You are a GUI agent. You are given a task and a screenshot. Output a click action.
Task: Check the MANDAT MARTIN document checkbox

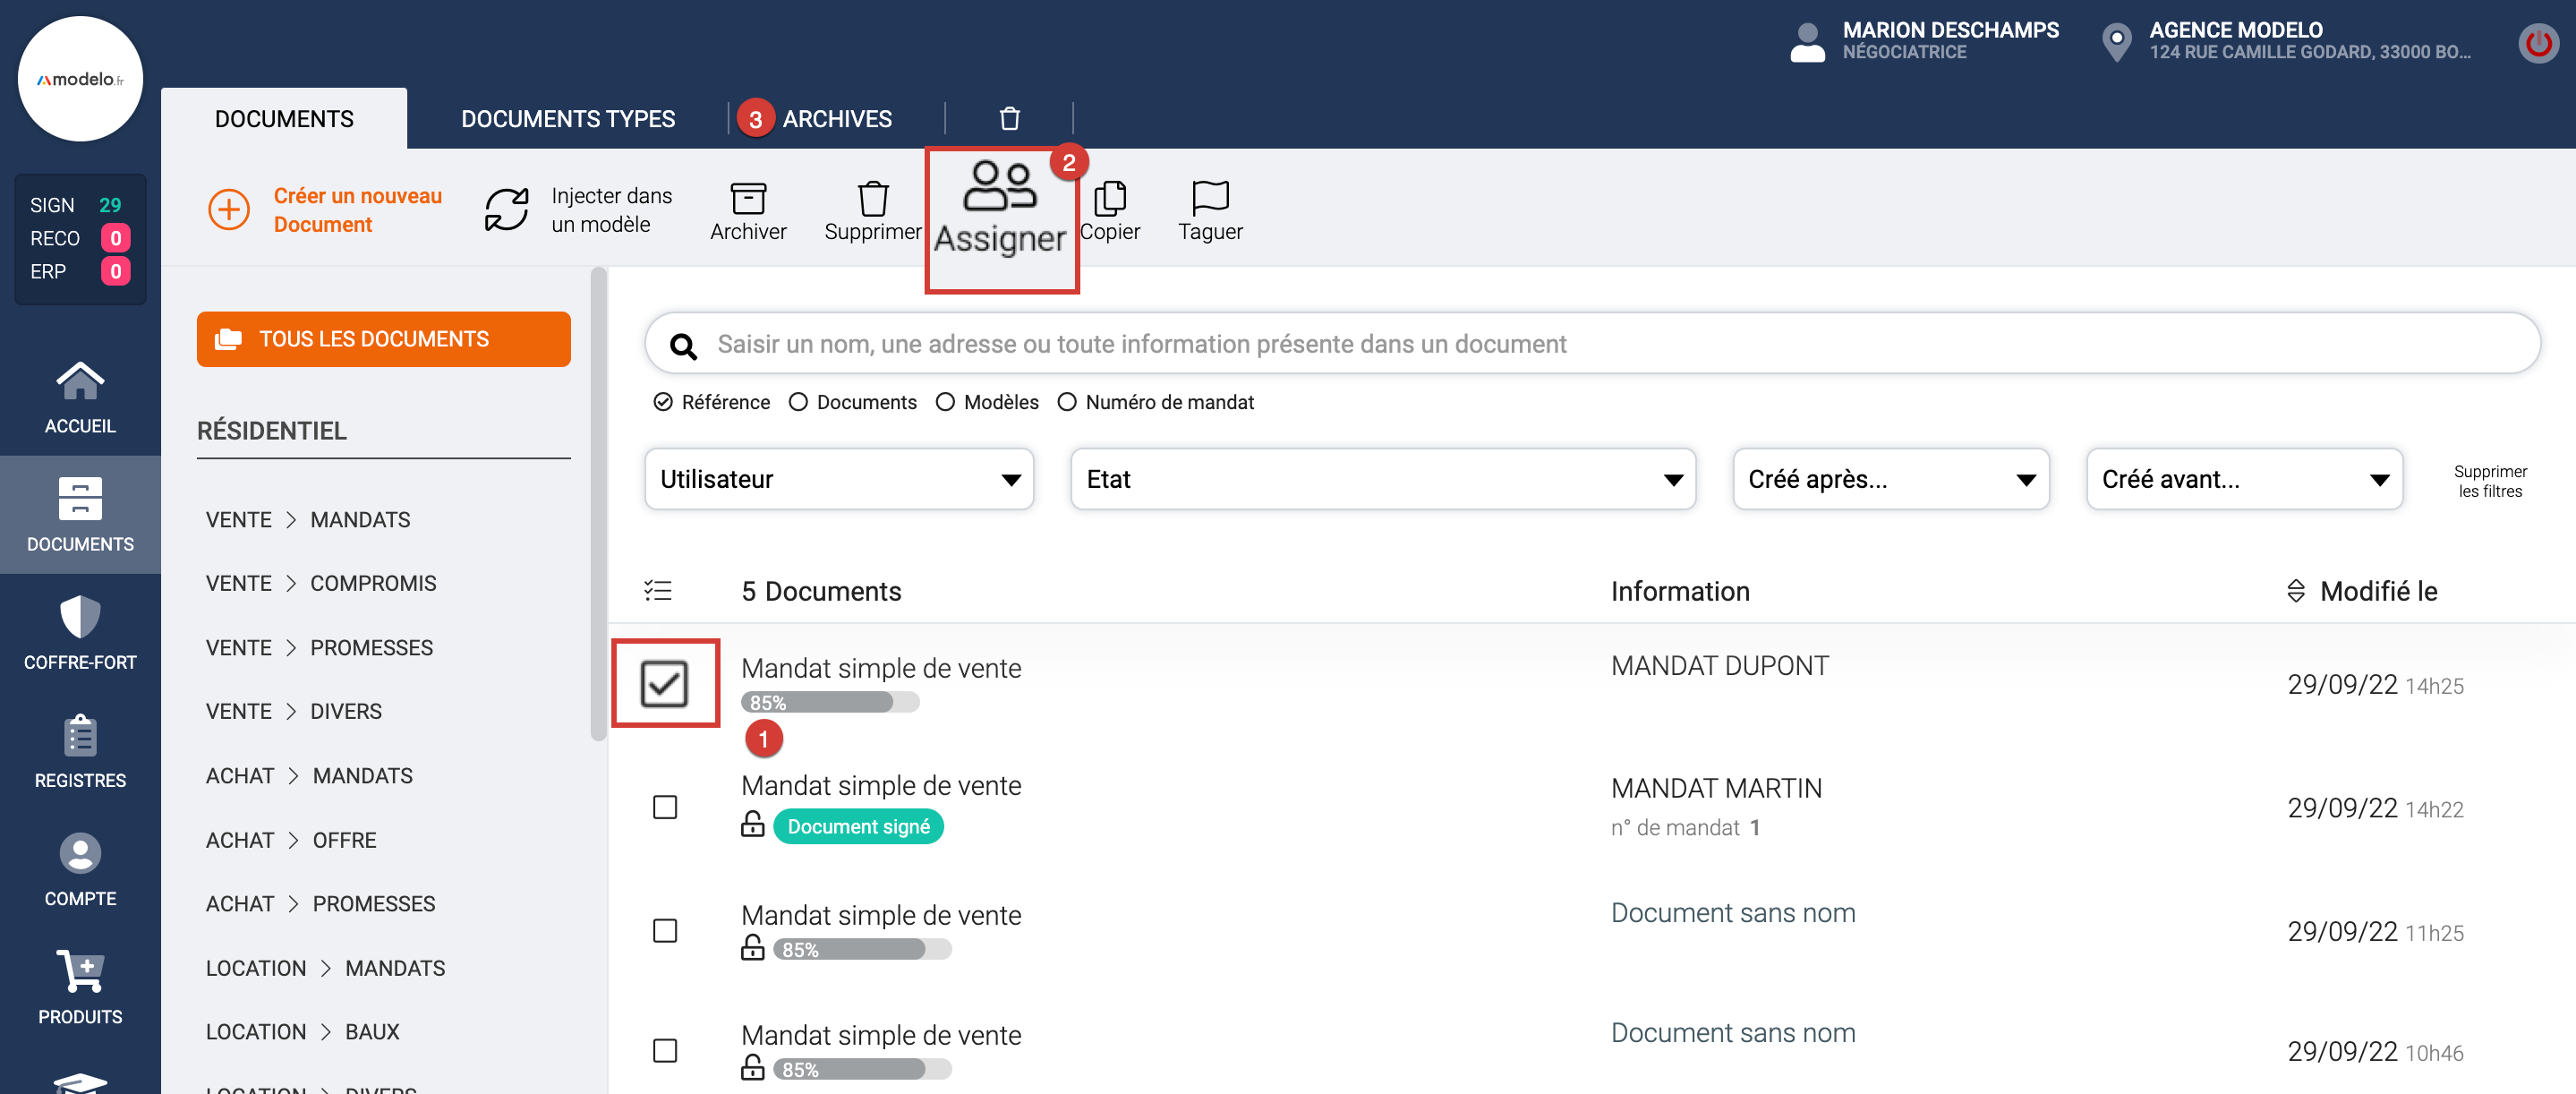pyautogui.click(x=664, y=807)
